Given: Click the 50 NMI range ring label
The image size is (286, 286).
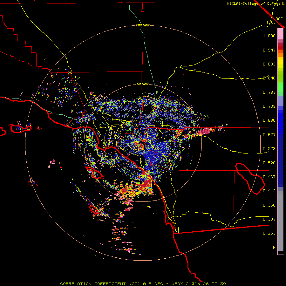Looking at the screenshot, I should tap(143, 84).
